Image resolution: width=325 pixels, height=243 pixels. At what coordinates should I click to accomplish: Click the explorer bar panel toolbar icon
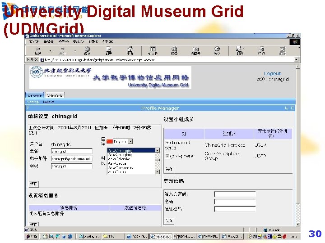(153, 49)
